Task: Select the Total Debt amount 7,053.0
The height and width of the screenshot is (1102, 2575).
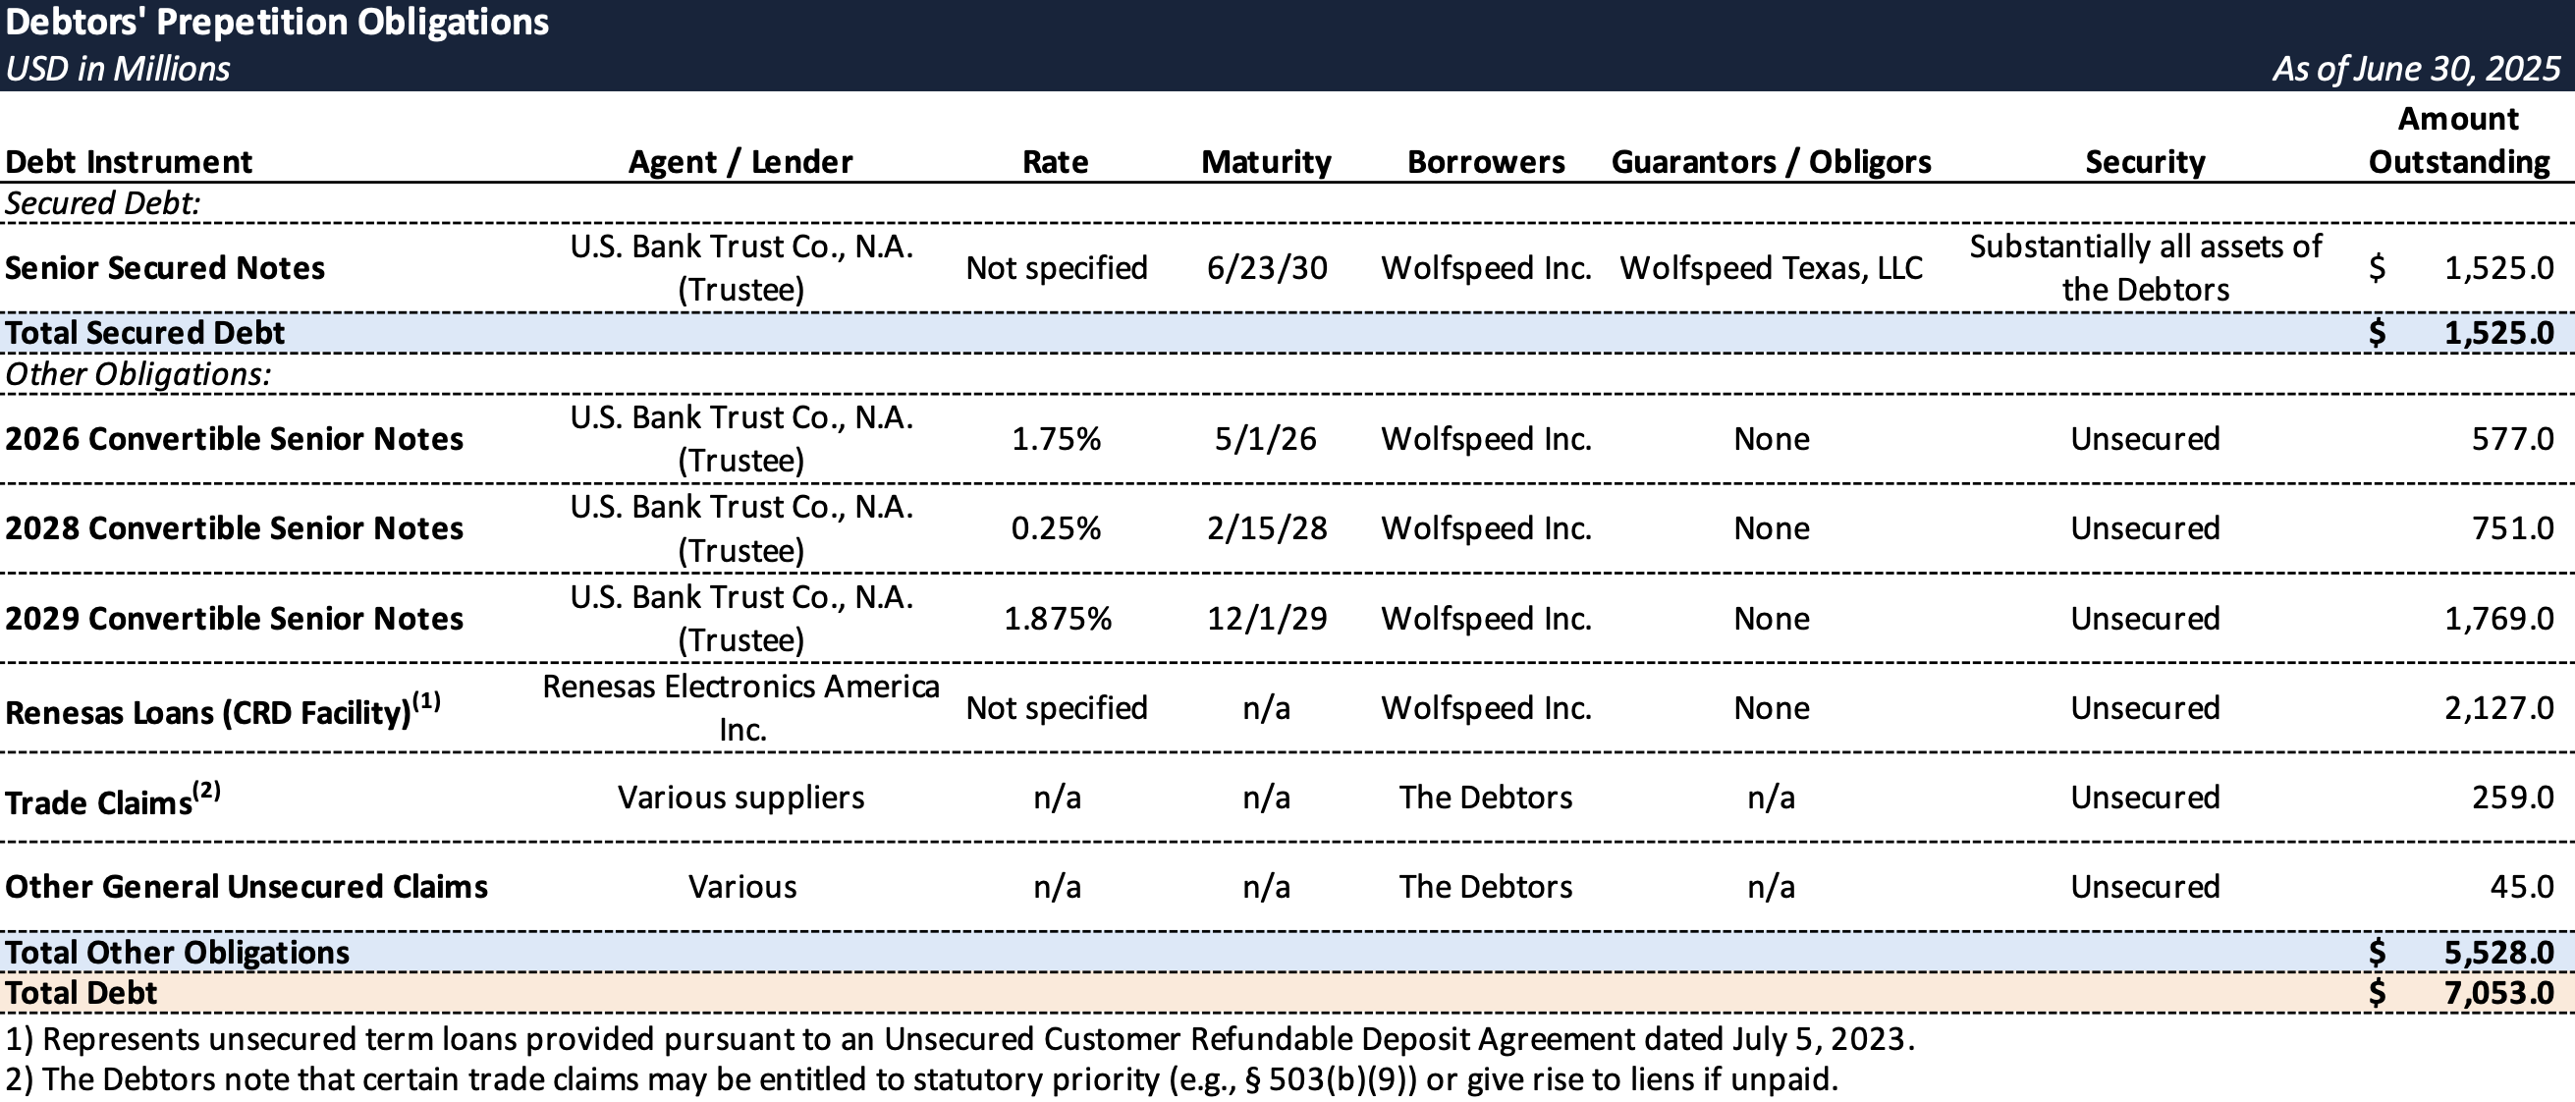Action: 2499,993
